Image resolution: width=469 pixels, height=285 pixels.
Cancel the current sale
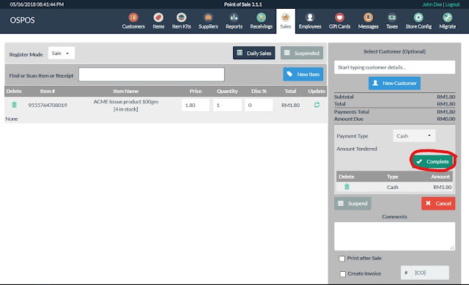pyautogui.click(x=438, y=204)
